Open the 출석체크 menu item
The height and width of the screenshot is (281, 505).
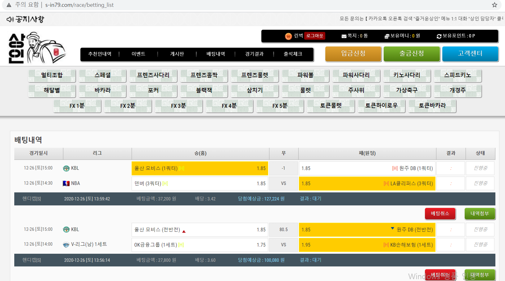(x=293, y=54)
